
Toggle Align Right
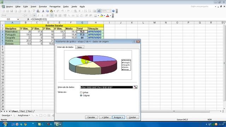pyautogui.click(x=56, y=16)
